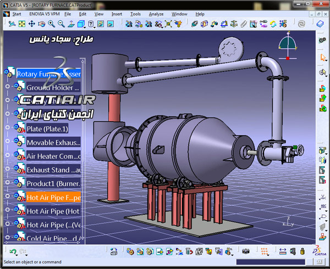This screenshot has width=330, height=269.
Task: Open the orange grid icon dropdown
Action: [x=268, y=255]
